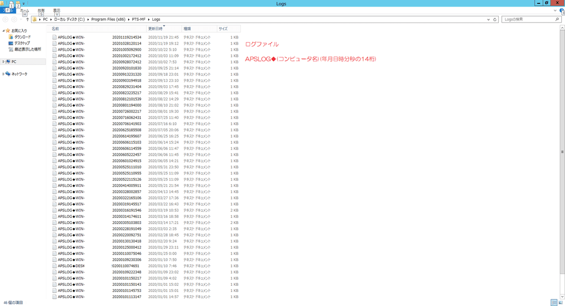Screen dimensions: 565x306
Task: Select file icon of log 20200606115103
Action: tap(55, 142)
